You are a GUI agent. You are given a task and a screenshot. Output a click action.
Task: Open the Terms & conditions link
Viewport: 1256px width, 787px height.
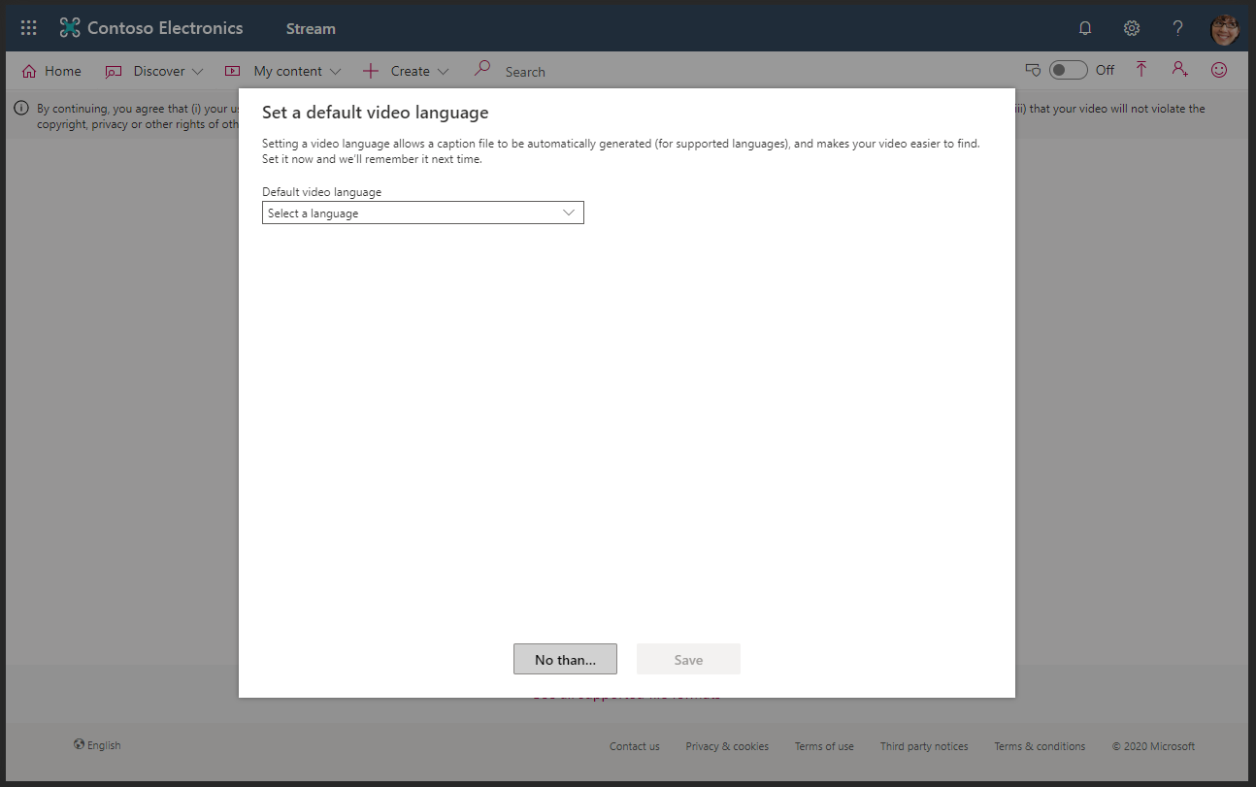click(1040, 746)
